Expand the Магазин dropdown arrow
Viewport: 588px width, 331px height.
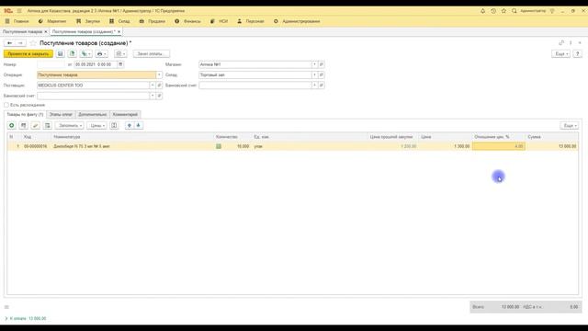coord(314,64)
